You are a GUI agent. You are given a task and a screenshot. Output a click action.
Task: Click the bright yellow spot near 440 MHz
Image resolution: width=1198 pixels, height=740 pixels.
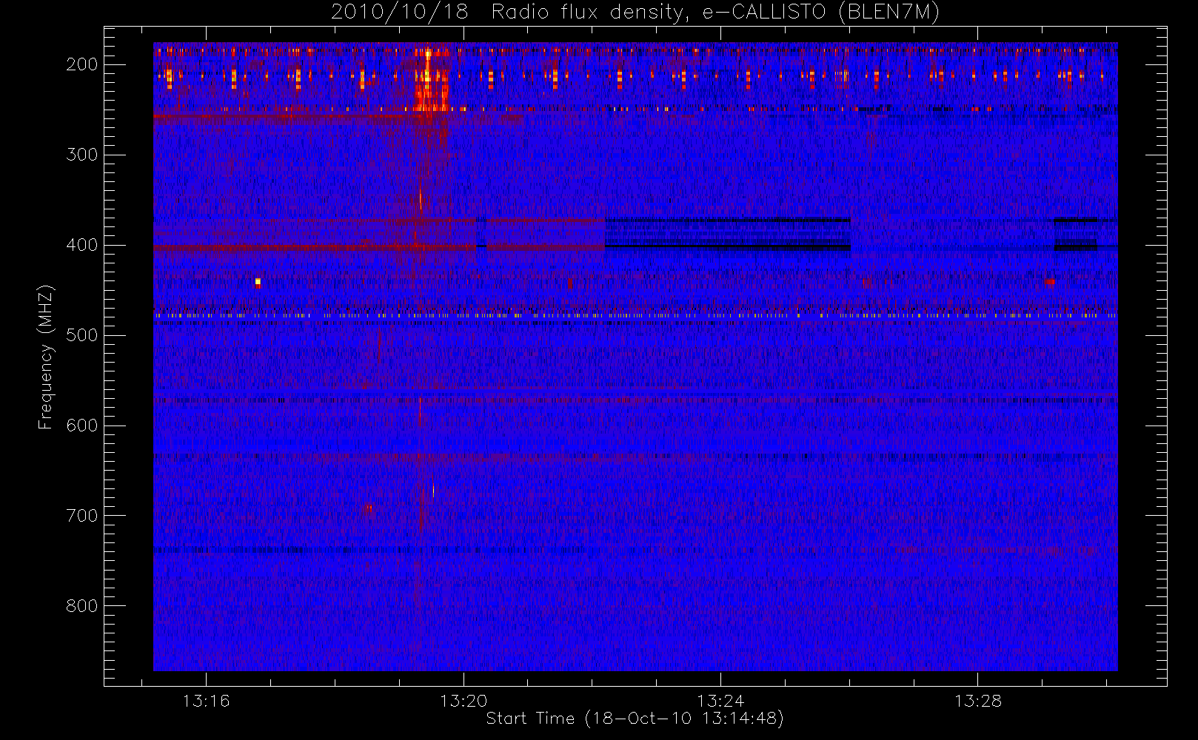pyautogui.click(x=258, y=281)
